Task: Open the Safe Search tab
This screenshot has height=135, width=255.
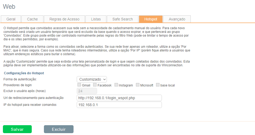Action: pyautogui.click(x=122, y=19)
